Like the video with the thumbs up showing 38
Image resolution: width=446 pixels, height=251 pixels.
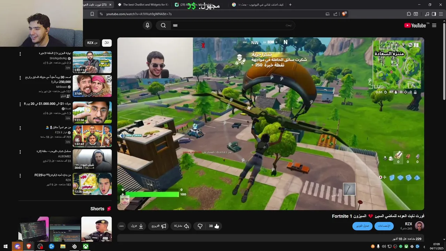coord(214,226)
